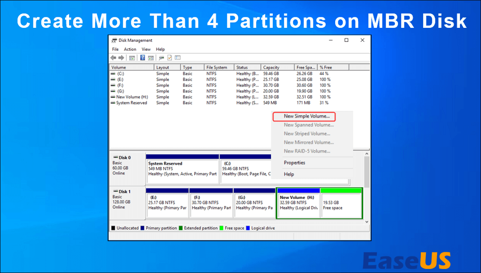Open the View menu
The image size is (481, 273).
[x=146, y=49]
